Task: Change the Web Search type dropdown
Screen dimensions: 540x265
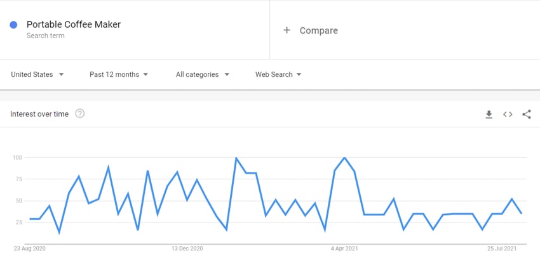Action: click(x=278, y=75)
